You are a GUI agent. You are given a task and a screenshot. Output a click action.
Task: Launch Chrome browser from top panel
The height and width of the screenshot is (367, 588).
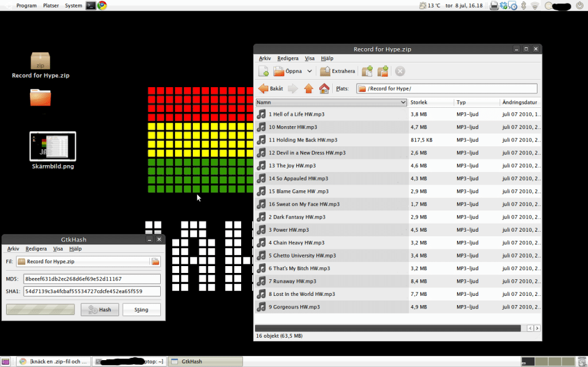pyautogui.click(x=102, y=6)
